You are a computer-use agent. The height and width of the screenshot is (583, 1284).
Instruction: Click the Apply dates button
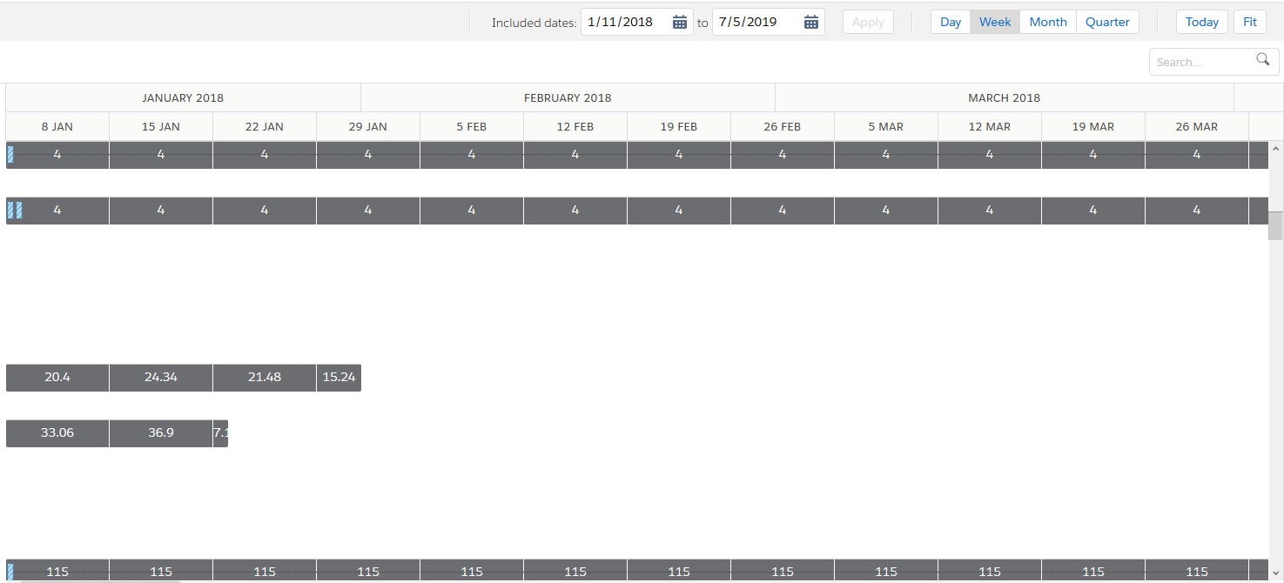[868, 23]
